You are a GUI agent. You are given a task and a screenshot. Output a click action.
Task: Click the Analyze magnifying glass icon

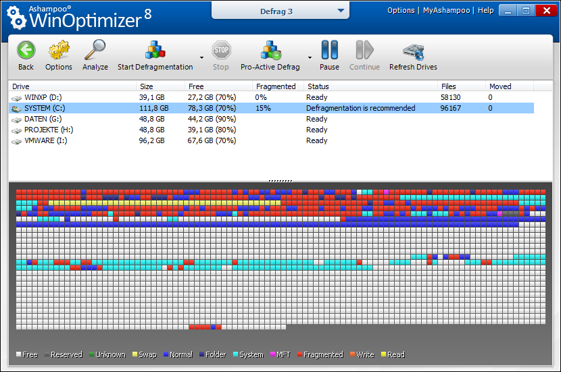pyautogui.click(x=95, y=50)
